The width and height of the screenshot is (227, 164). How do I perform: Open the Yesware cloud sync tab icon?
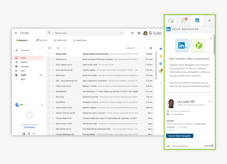[x=171, y=21]
